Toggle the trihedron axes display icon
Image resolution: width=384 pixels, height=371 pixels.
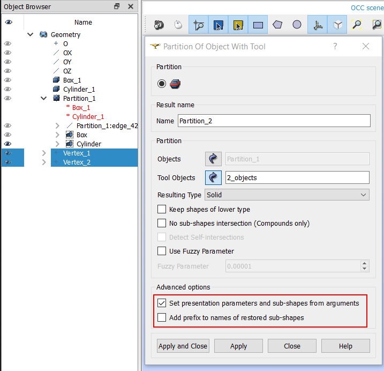[x=318, y=25]
